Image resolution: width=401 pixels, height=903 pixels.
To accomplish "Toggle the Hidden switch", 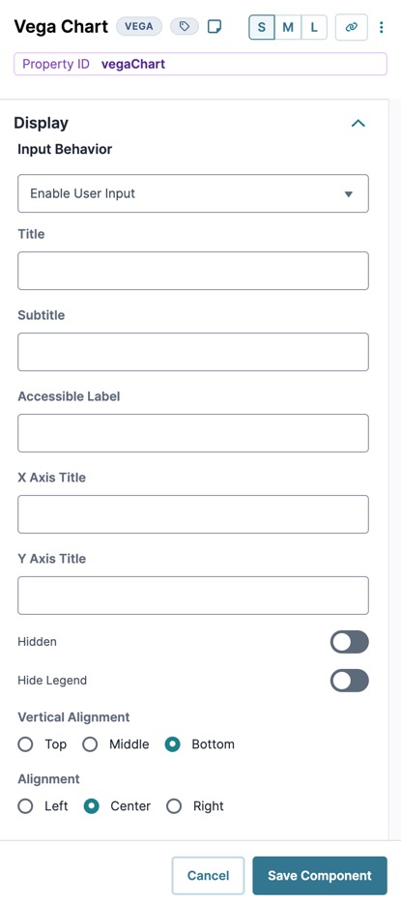I will [x=349, y=642].
